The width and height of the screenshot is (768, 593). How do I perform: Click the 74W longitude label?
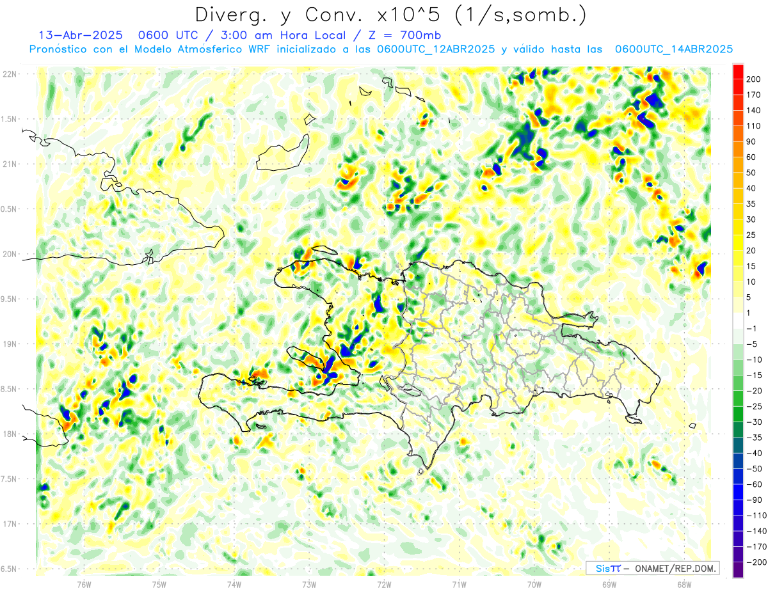click(x=234, y=584)
